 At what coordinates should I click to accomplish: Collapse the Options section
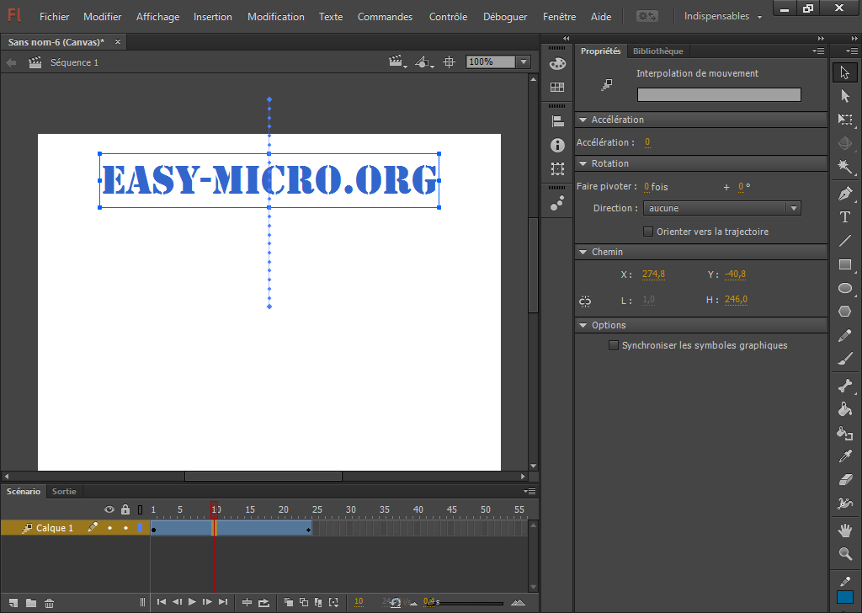coord(583,325)
